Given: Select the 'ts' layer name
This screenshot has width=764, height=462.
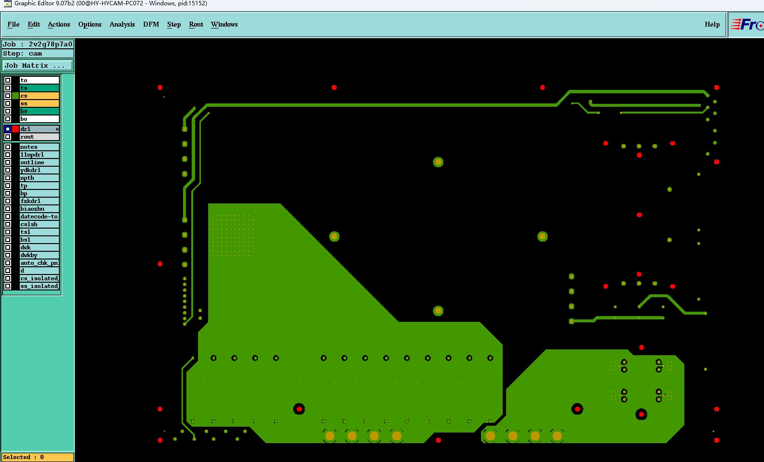Looking at the screenshot, I should [x=39, y=88].
